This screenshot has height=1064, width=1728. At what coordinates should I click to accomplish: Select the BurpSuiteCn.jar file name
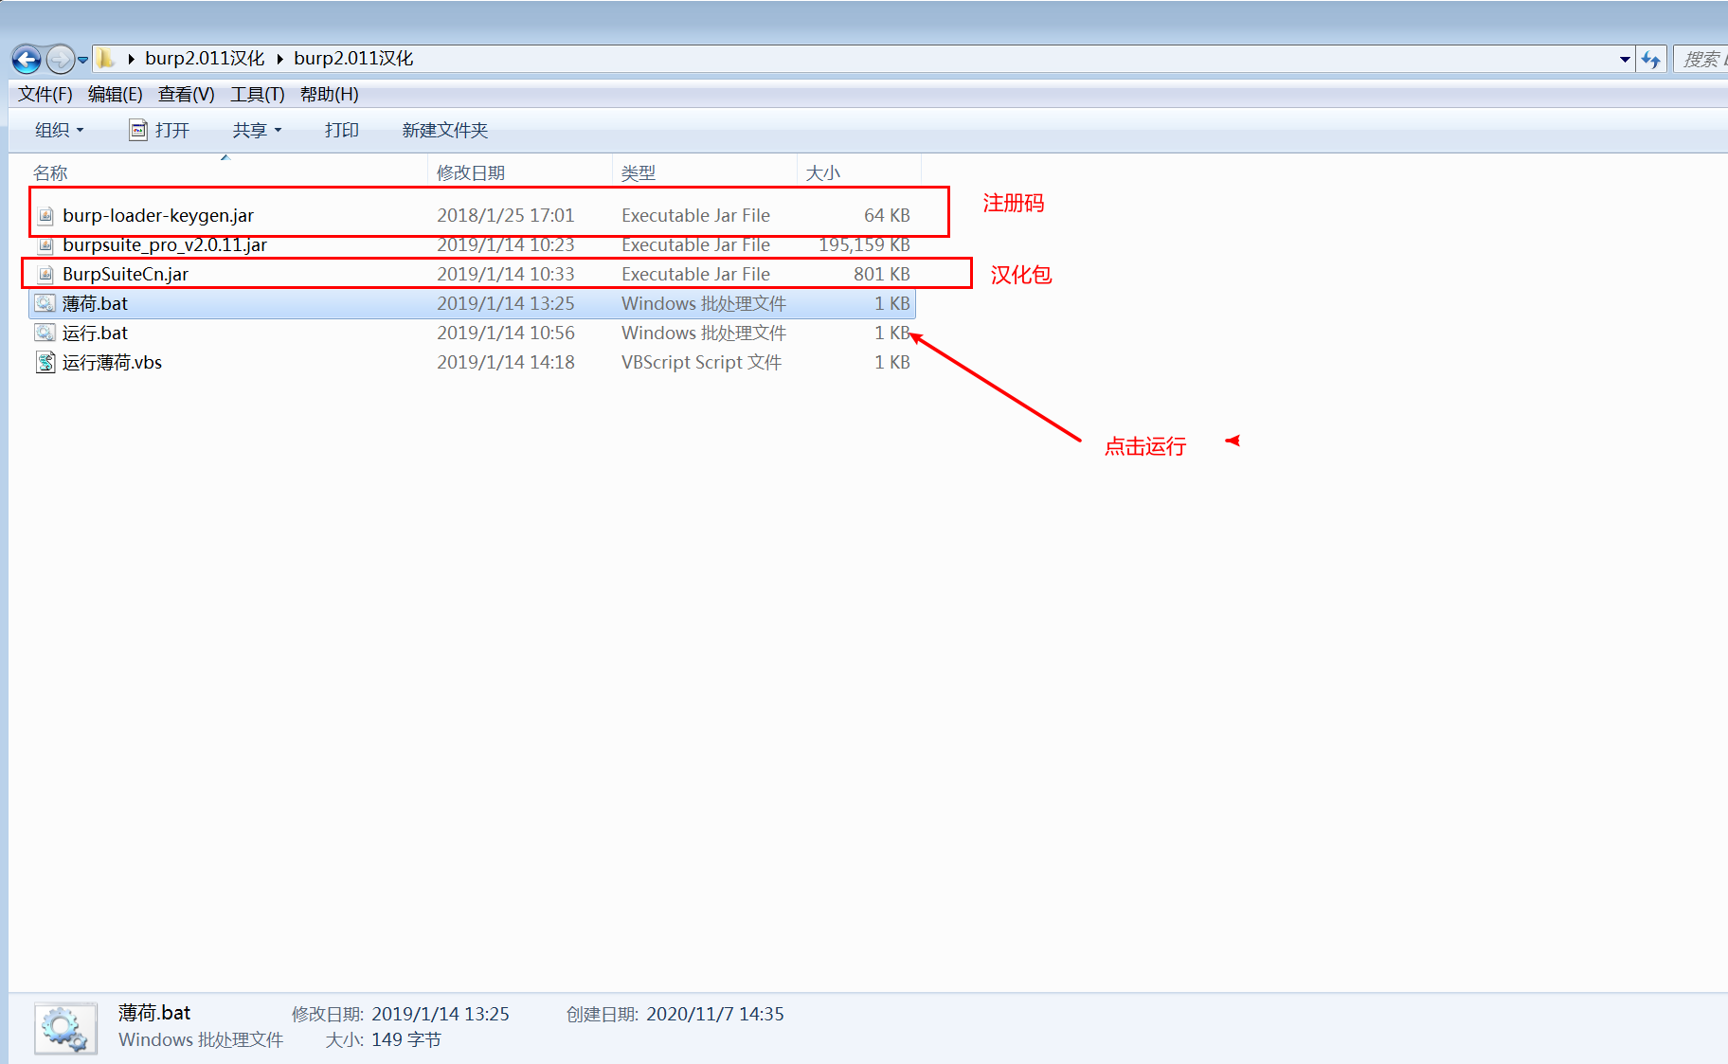point(125,274)
